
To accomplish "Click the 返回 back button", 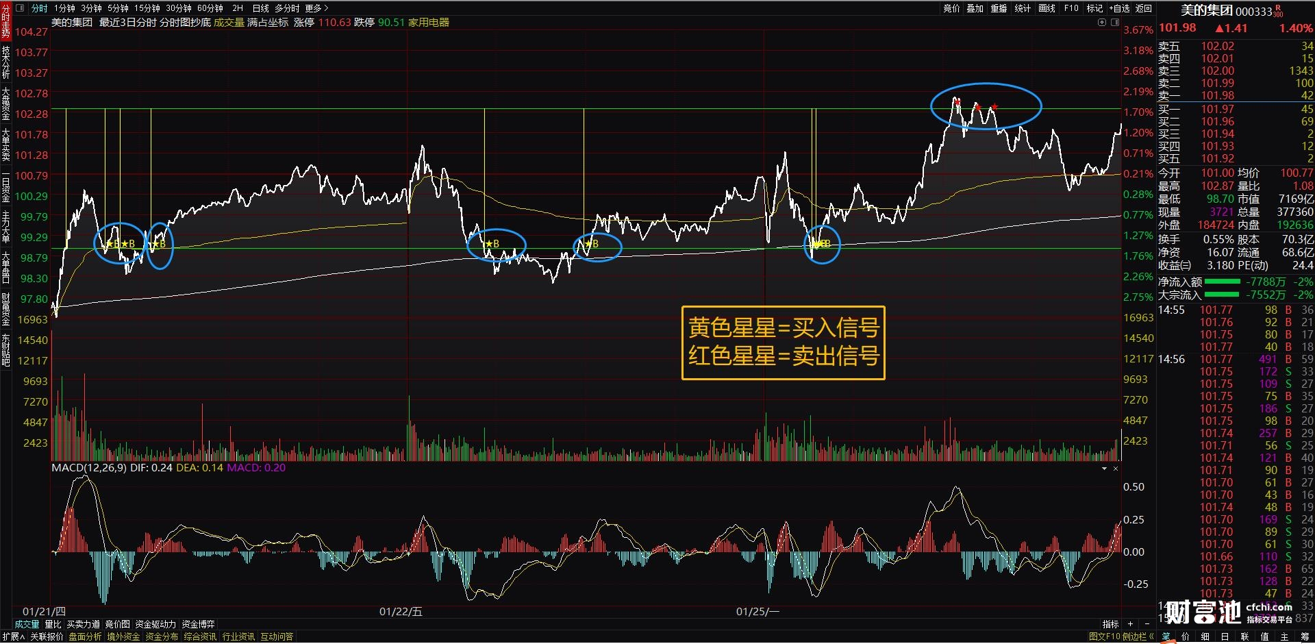I will [x=1144, y=8].
